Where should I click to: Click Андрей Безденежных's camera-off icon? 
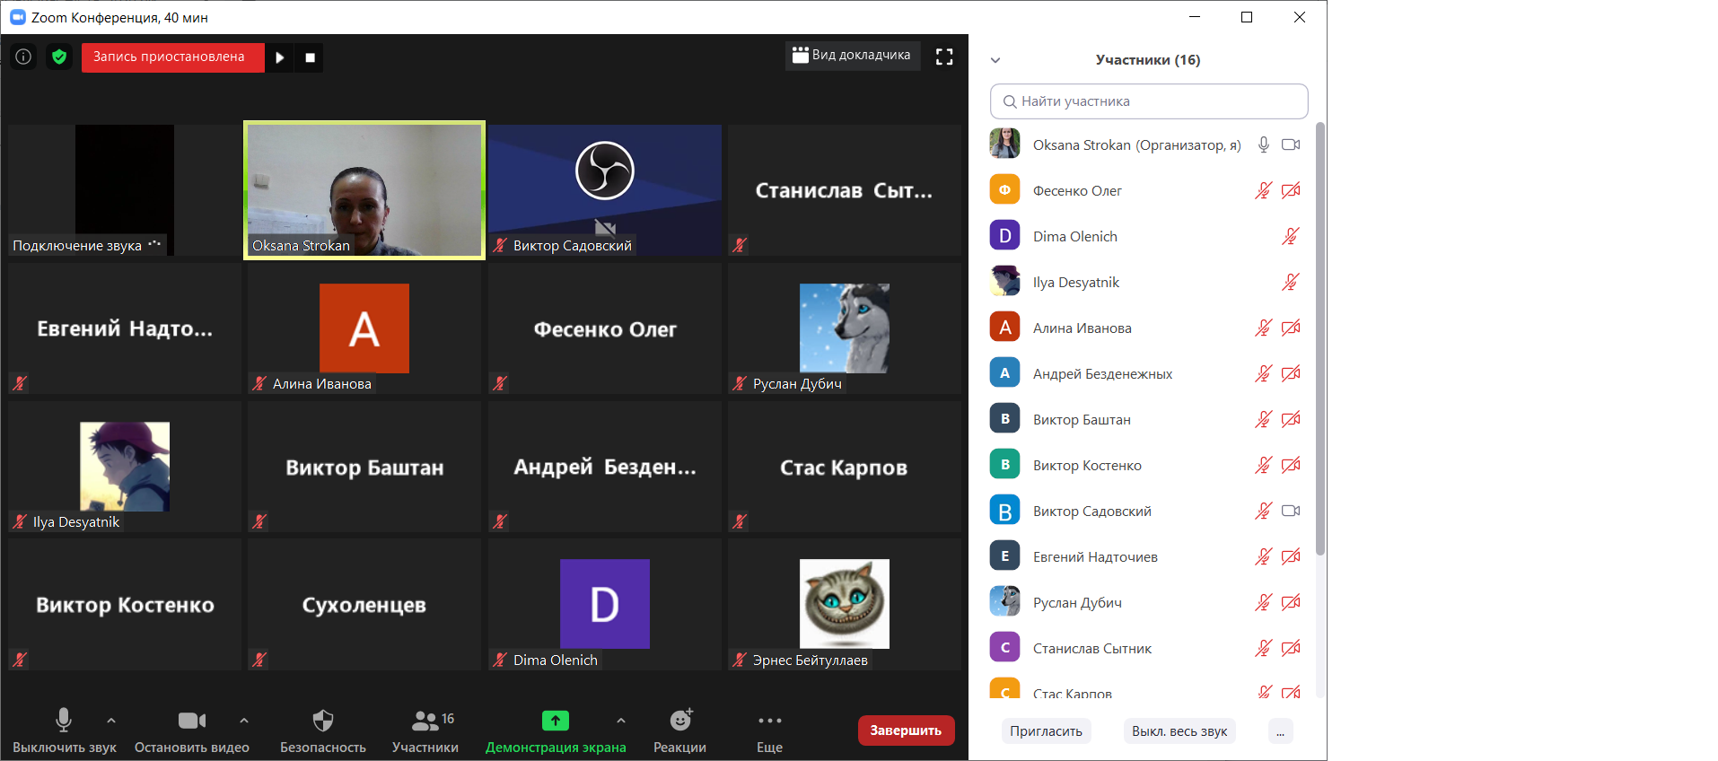(1291, 373)
